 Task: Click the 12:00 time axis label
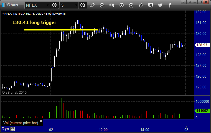[103, 130]
